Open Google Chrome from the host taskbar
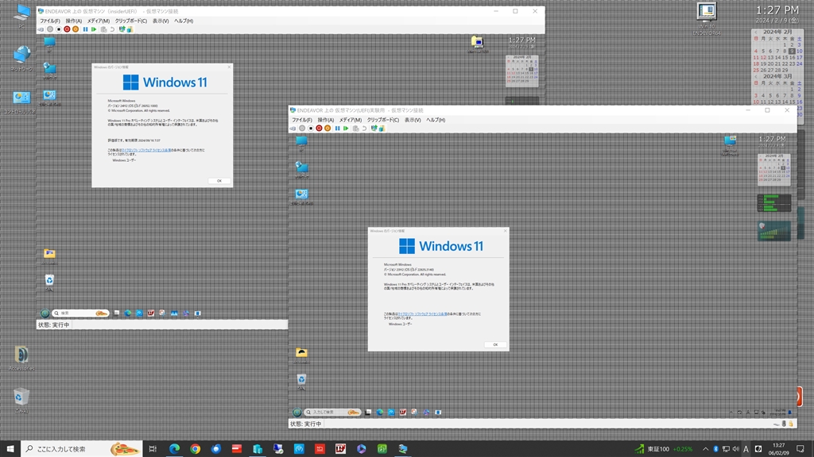 pyautogui.click(x=195, y=449)
